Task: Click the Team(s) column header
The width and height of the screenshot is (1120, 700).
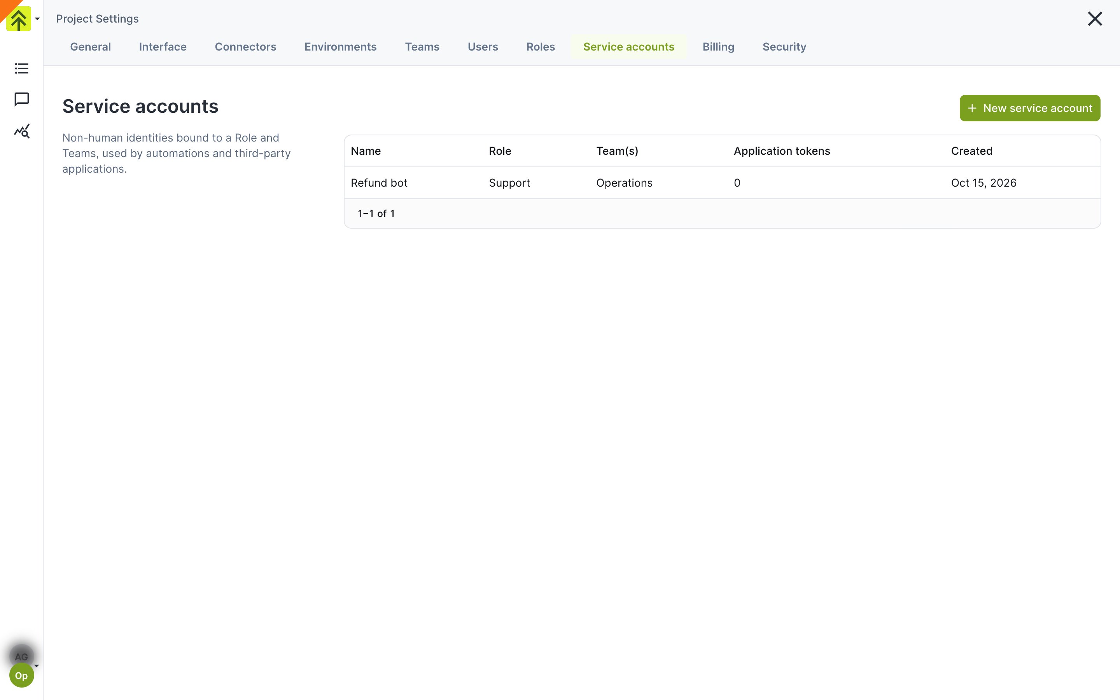Action: point(617,151)
